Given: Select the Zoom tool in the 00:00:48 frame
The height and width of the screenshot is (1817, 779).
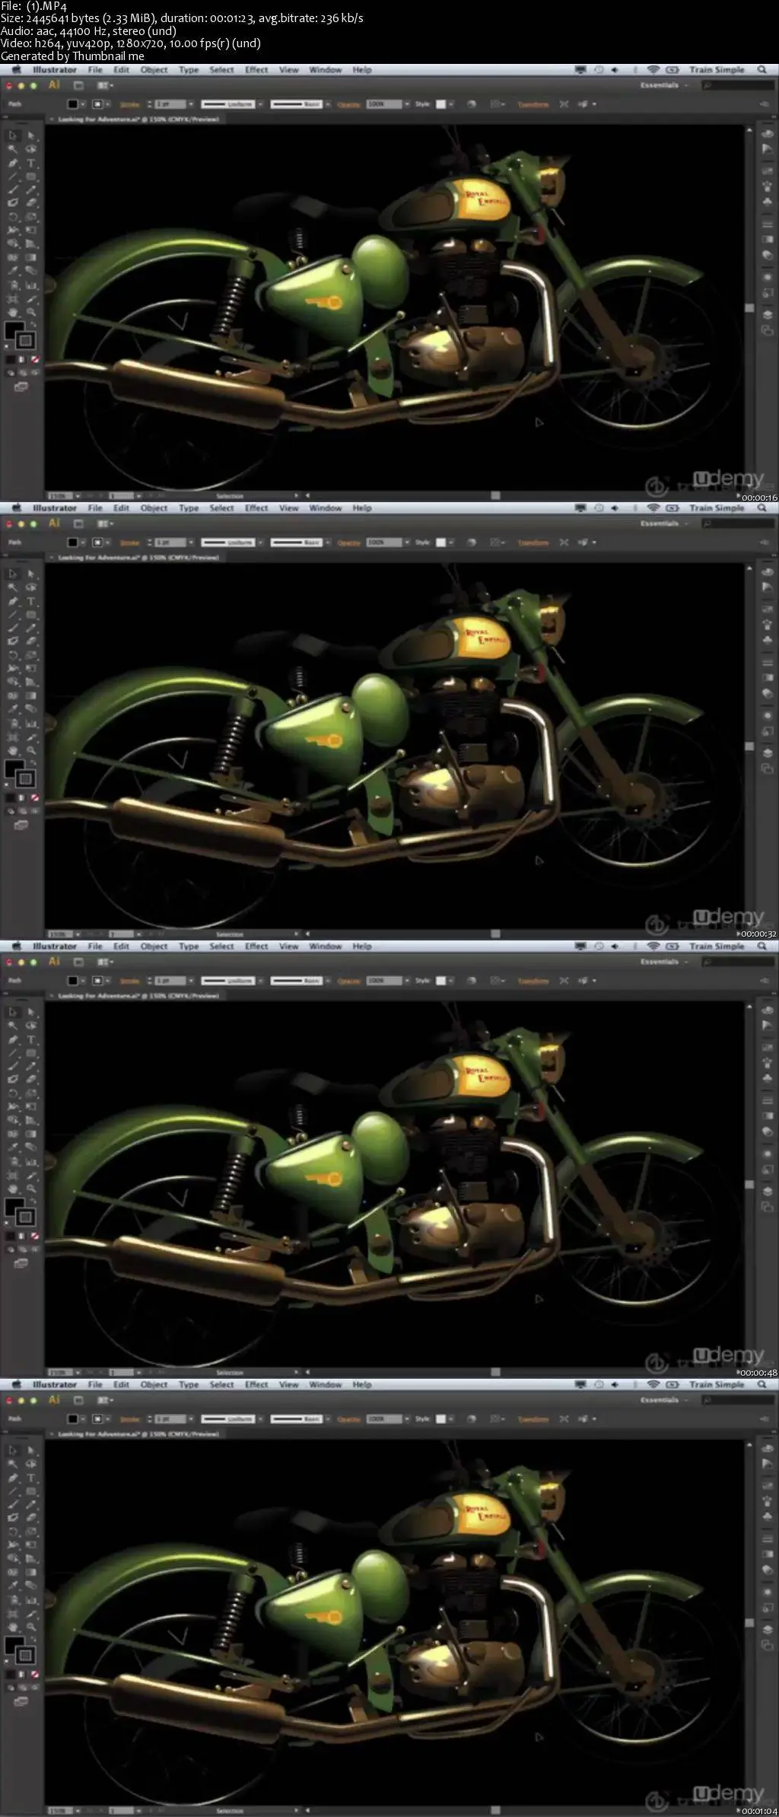Looking at the screenshot, I should click(31, 1189).
